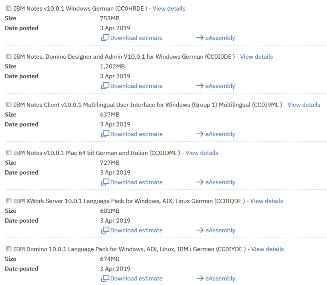Click arrow icon before eAssembly in CC0IDML entry
The width and height of the screenshot is (327, 285).
coord(200,182)
